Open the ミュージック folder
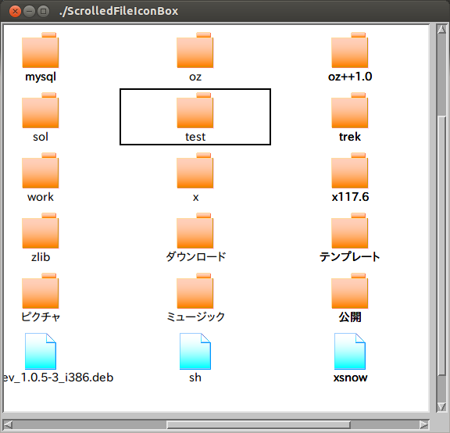The height and width of the screenshot is (433, 450). pos(195,291)
